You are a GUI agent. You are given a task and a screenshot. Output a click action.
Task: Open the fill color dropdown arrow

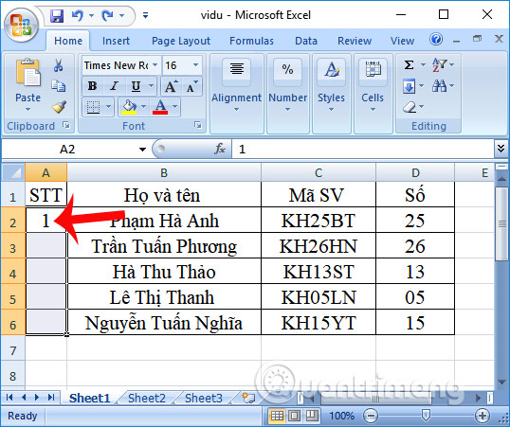tap(143, 107)
